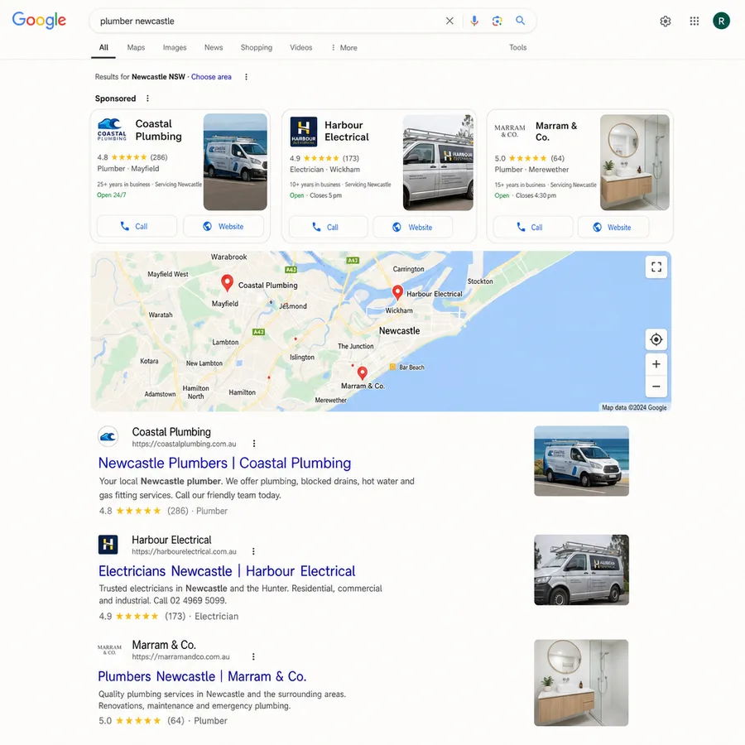Switch to the Maps tab
This screenshot has height=745, width=745.
coord(136,47)
